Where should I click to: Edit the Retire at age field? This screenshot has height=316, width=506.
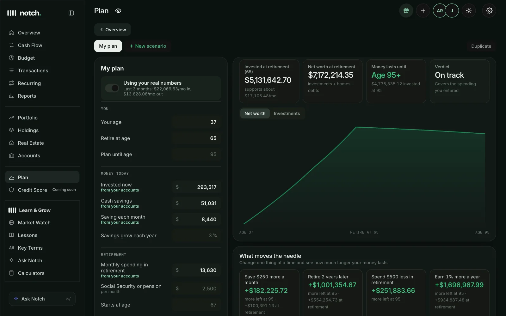pyautogui.click(x=197, y=138)
